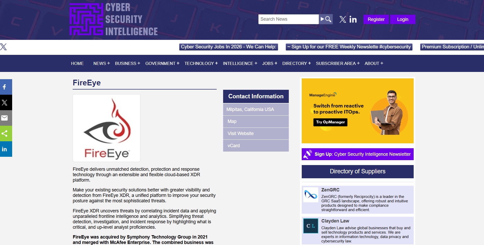Viewport: 484px width, 245px height.
Task: Click the paragraph about FireEye XDR uncovering threats
Action: [144, 219]
